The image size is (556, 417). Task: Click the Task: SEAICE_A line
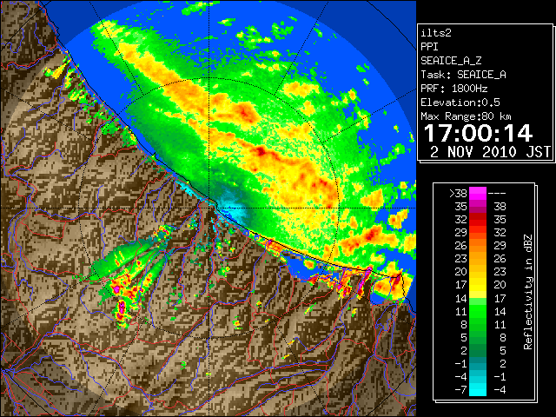463,75
